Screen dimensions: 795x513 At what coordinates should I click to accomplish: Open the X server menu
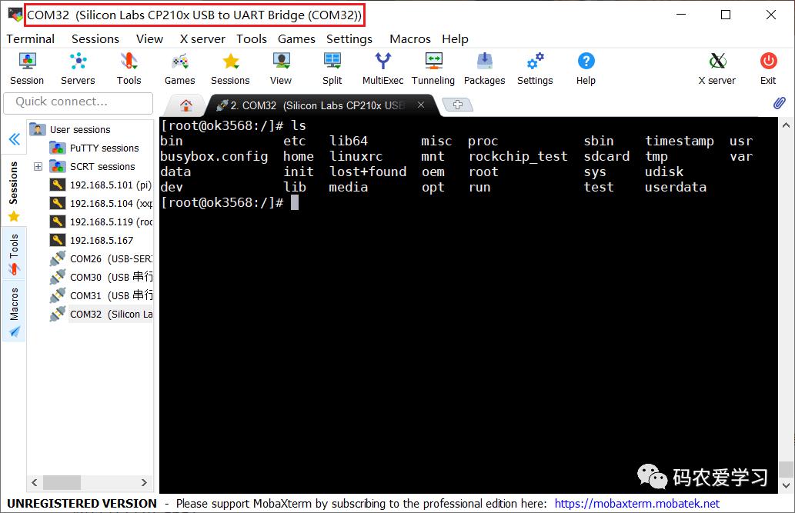tap(202, 39)
